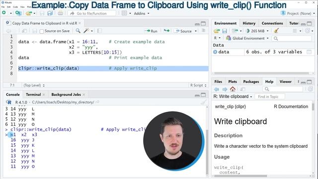Click the Help search field
This screenshot has width=318, height=179.
click(x=283, y=89)
